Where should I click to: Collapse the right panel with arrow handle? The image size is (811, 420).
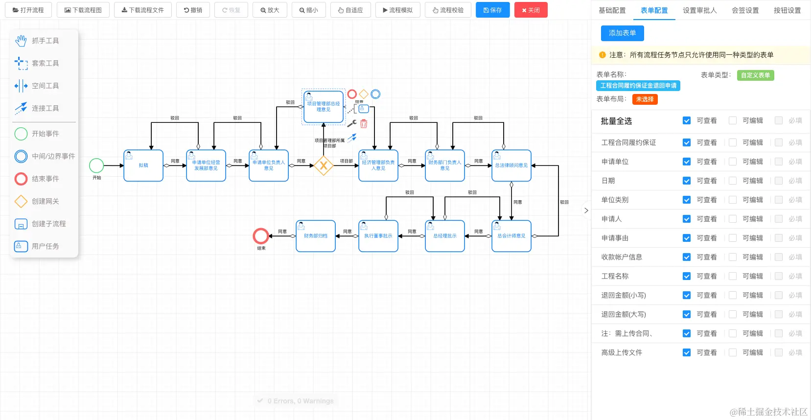click(586, 210)
